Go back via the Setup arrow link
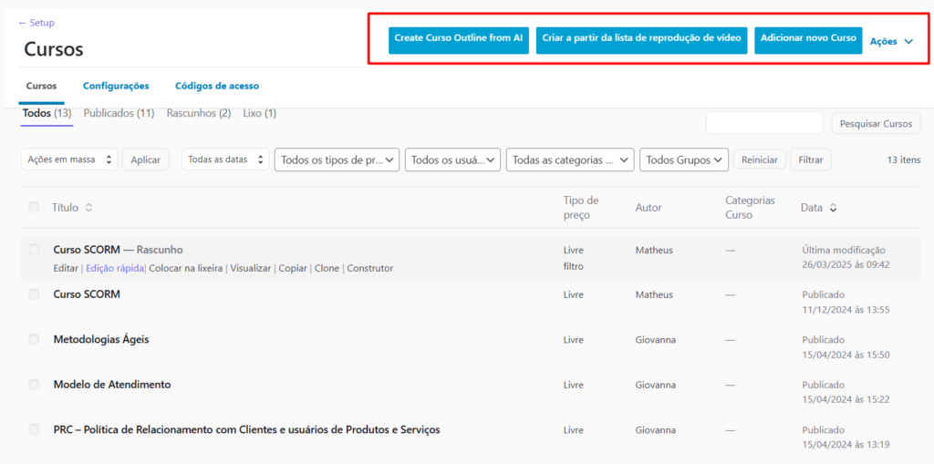 [x=36, y=23]
